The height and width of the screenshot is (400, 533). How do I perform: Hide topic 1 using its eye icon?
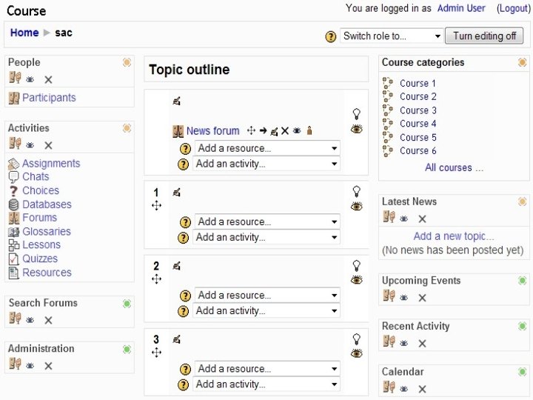click(x=357, y=206)
